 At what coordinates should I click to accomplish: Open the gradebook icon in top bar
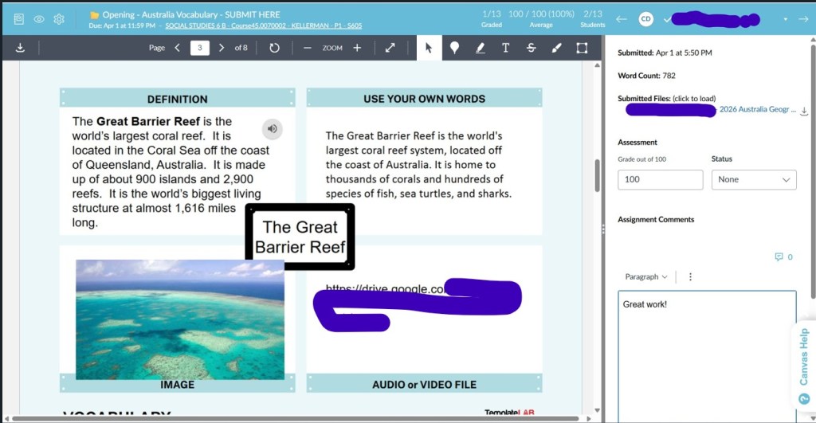19,18
